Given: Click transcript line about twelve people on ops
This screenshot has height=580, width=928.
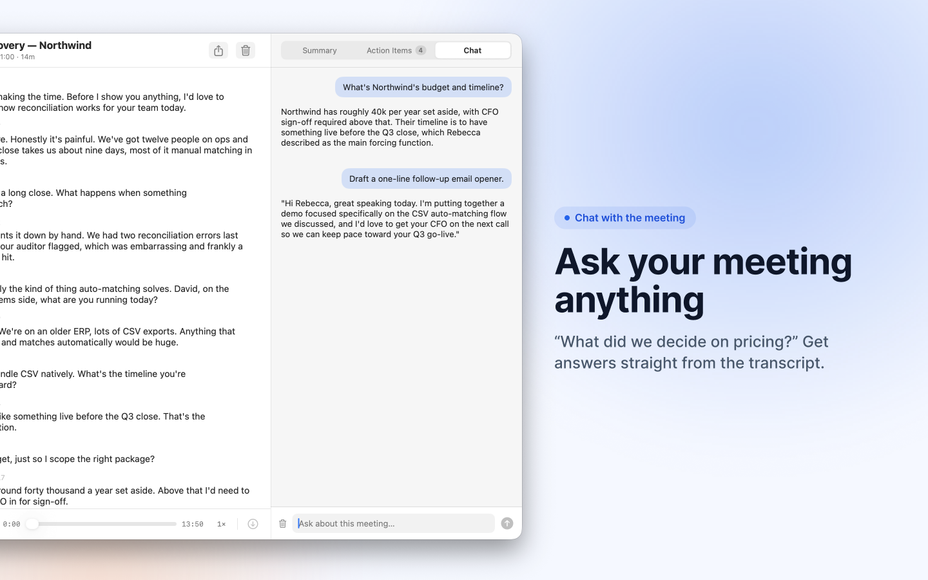Looking at the screenshot, I should [126, 150].
